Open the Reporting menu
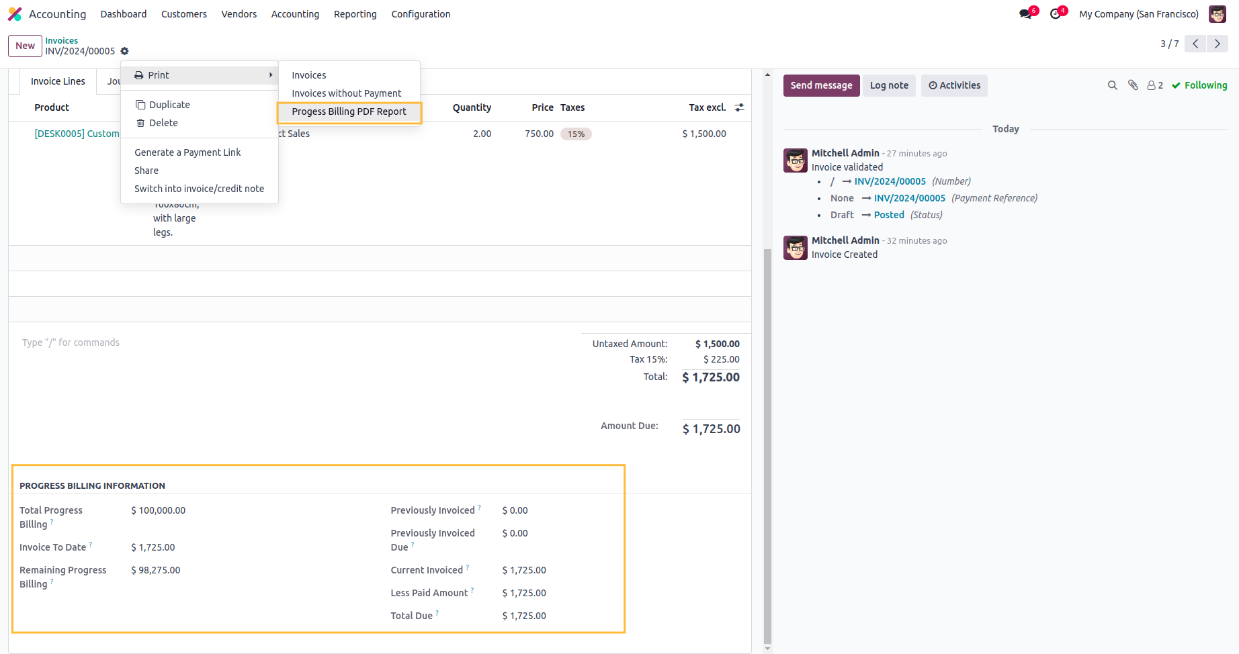Screen dimensions: 1239x654 point(355,14)
